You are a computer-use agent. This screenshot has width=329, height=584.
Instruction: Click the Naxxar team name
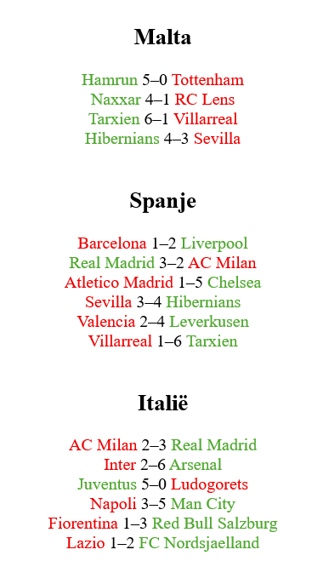coord(116,100)
